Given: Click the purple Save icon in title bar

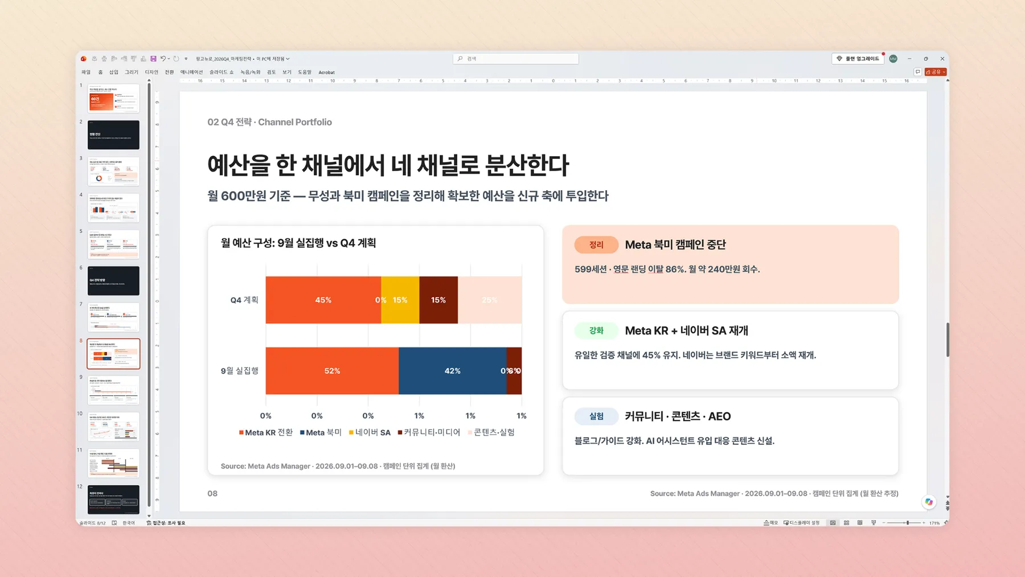Looking at the screenshot, I should click(153, 59).
